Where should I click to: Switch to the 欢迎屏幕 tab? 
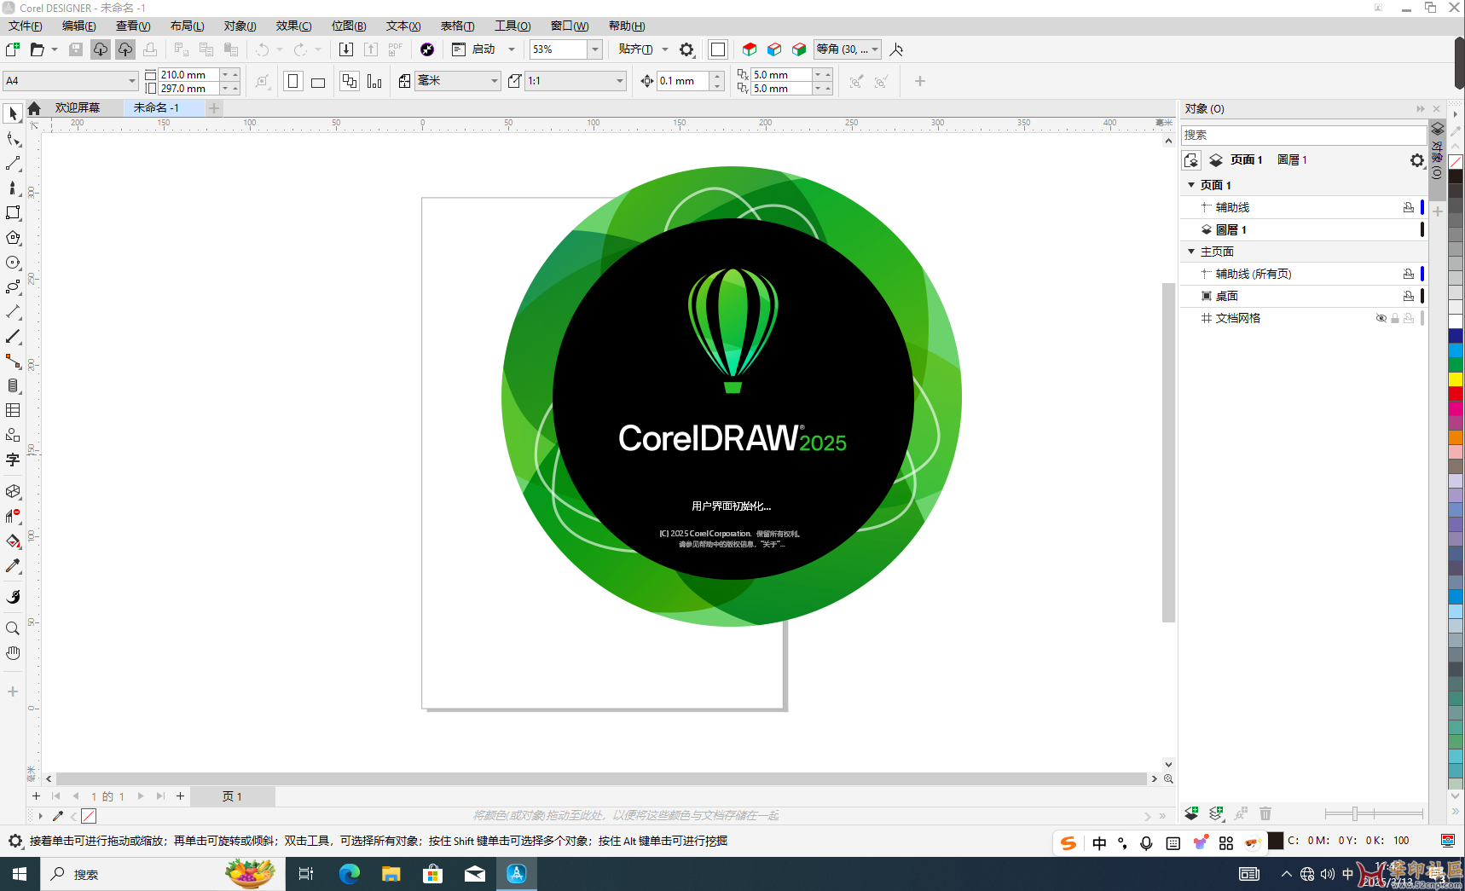click(x=78, y=108)
